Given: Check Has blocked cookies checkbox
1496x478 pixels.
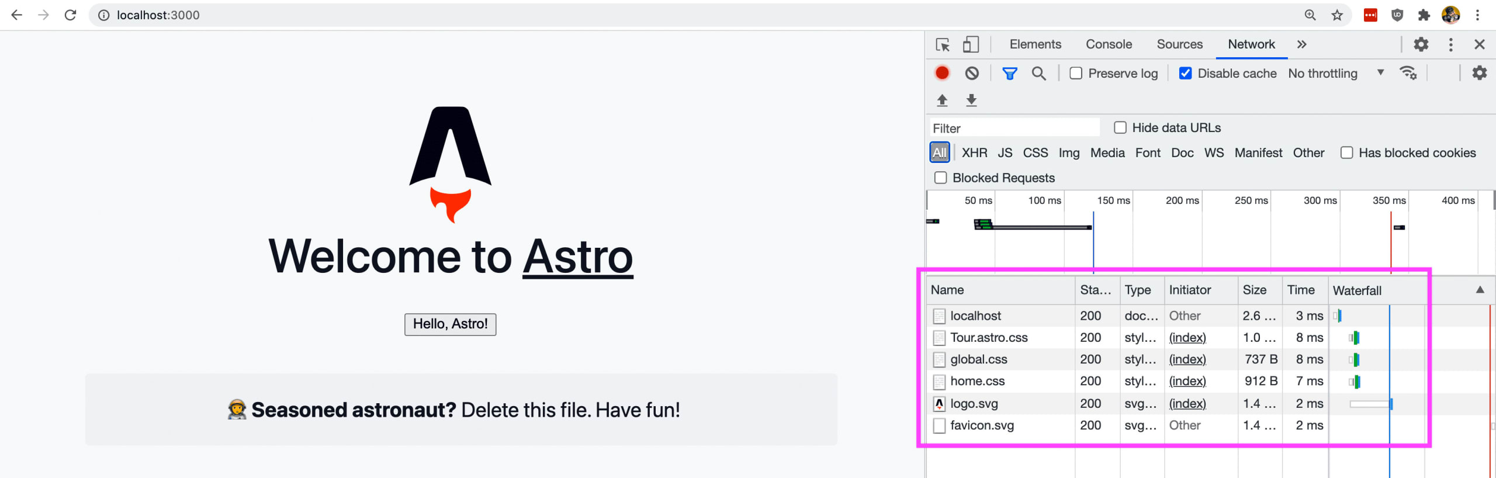Looking at the screenshot, I should 1346,153.
